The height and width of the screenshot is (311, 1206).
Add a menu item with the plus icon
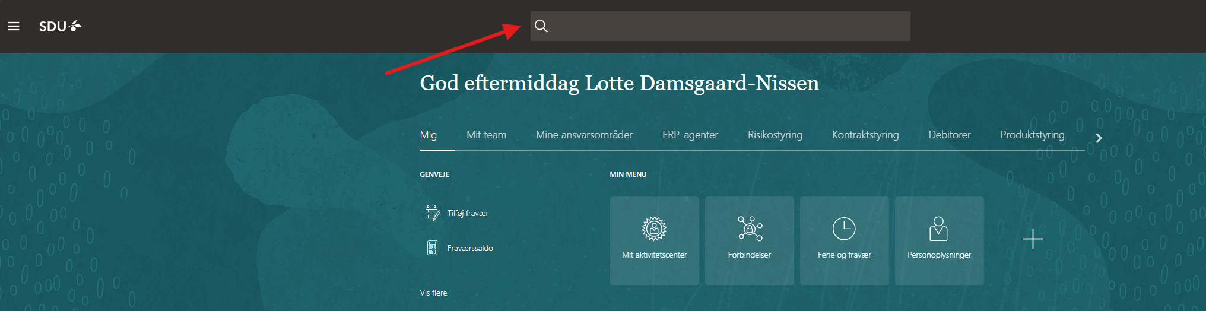tap(1033, 239)
